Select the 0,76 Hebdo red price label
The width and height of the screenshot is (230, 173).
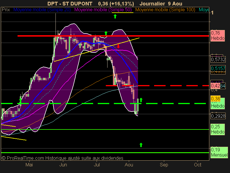(218, 35)
